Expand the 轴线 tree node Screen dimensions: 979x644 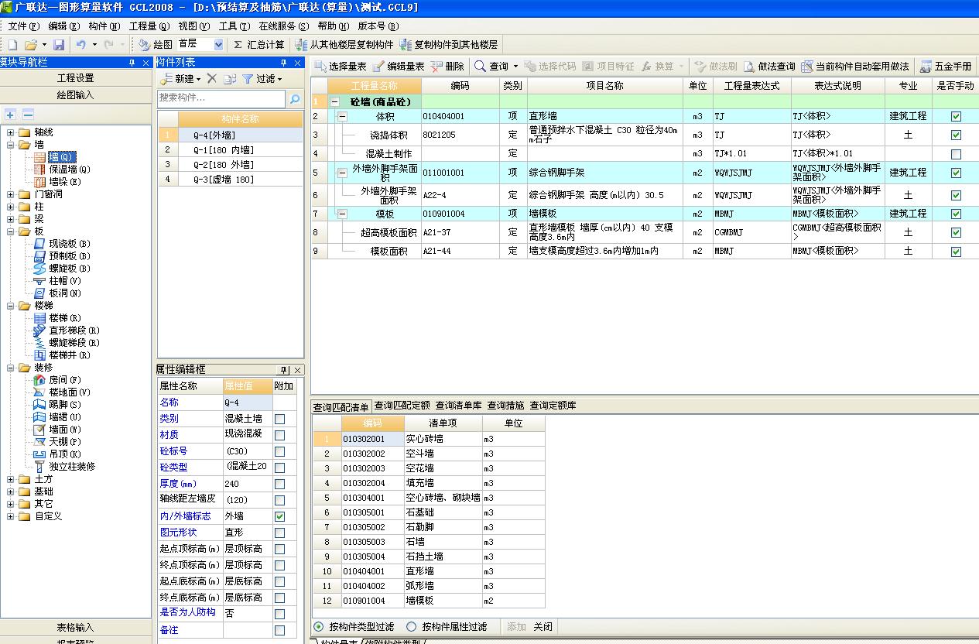(x=11, y=132)
